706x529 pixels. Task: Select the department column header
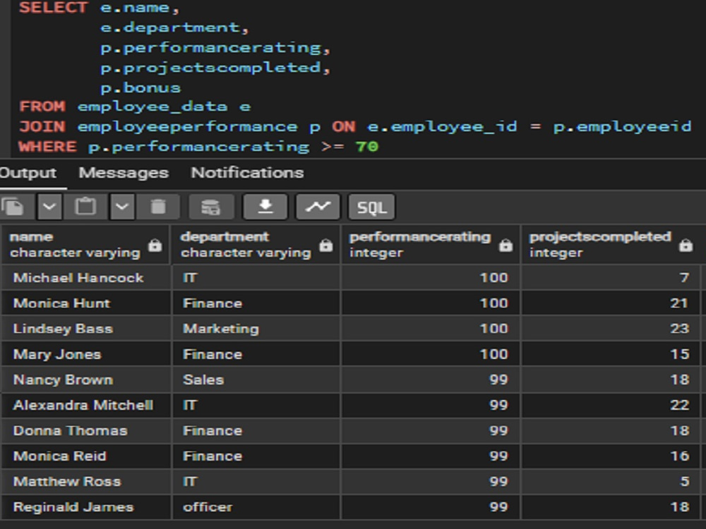click(x=256, y=245)
